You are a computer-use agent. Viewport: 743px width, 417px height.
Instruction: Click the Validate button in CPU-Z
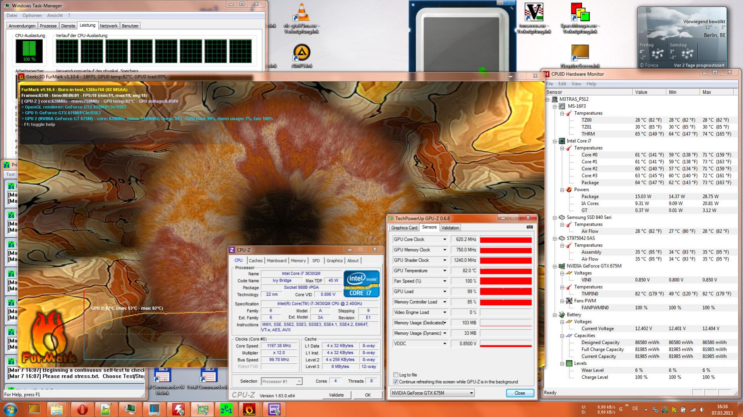pyautogui.click(x=336, y=395)
